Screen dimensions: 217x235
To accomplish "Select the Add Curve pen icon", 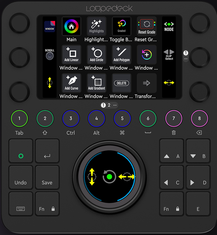I will (71, 83).
